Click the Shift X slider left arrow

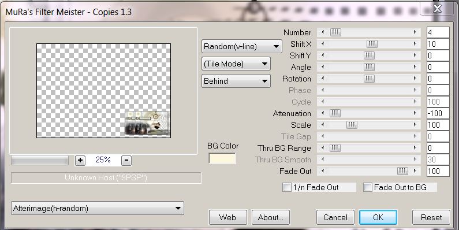(x=323, y=44)
